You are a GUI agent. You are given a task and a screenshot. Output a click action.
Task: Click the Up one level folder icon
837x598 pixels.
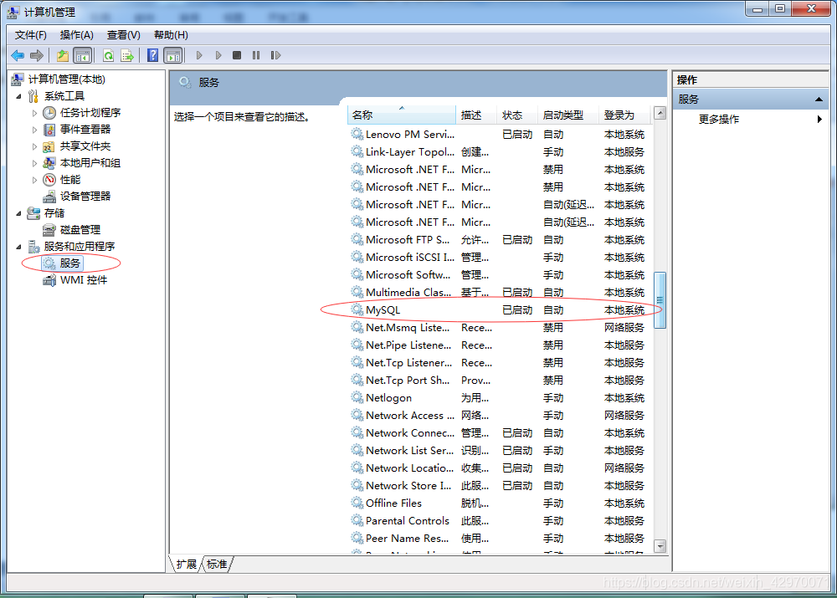click(63, 55)
